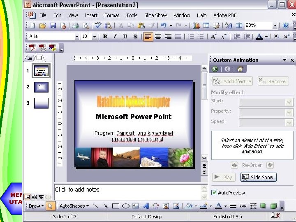
Task: Save the presentation with the floppy disk icon
Action: coord(53,25)
